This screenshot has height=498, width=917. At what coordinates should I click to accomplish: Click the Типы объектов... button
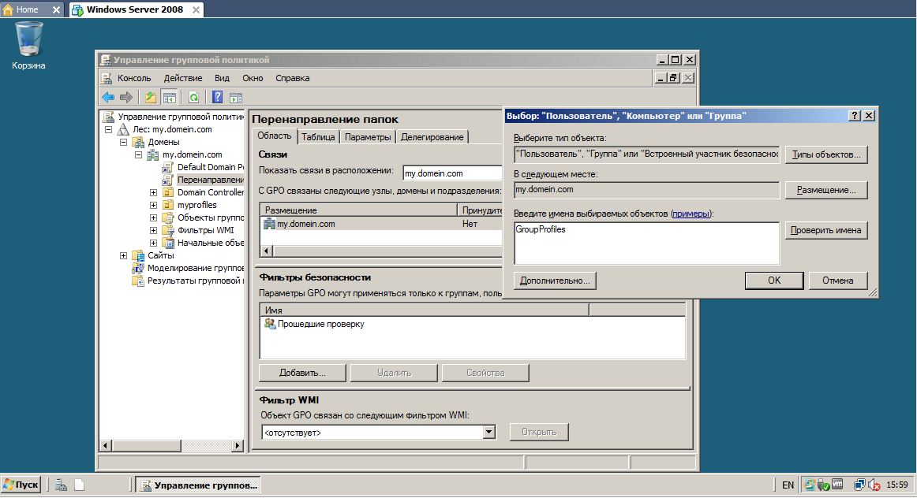coord(826,154)
